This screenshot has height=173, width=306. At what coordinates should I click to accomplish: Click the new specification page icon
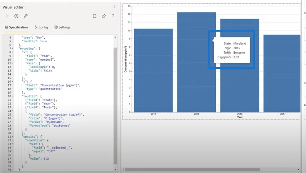(x=94, y=16)
